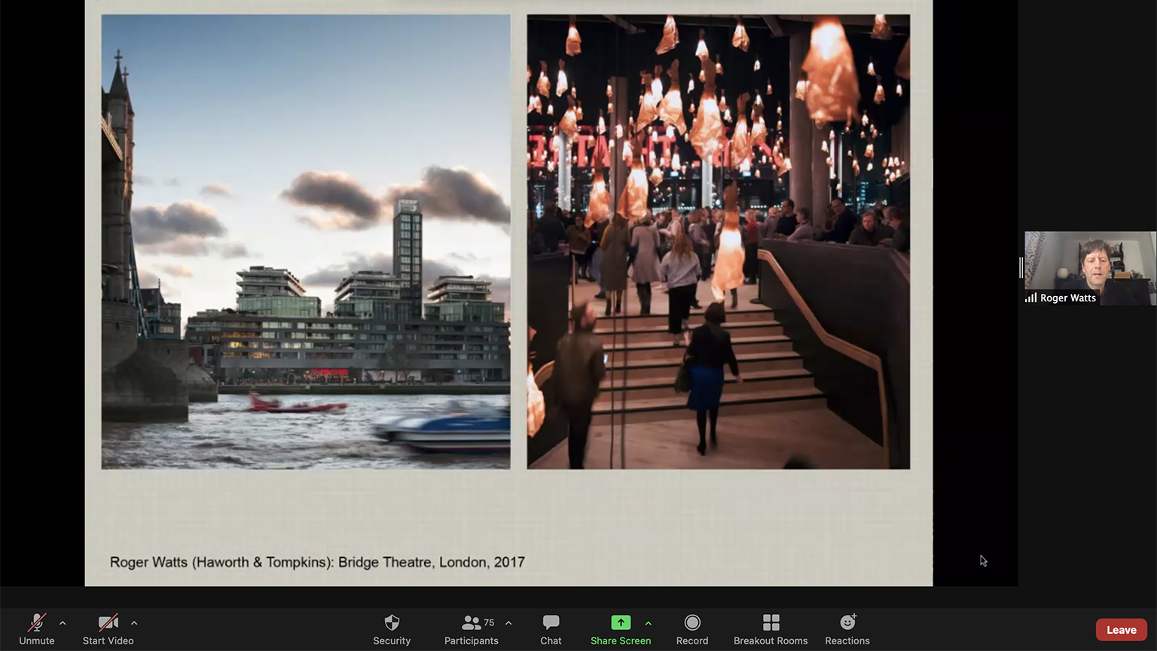Start Video with camera icon

pyautogui.click(x=108, y=629)
